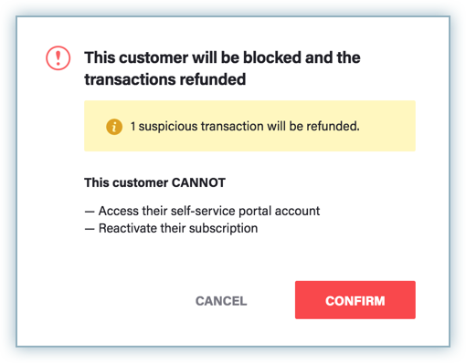Click the '1 suspicious transaction will be refunded' message
Screen dimensions: 466x363
pyautogui.click(x=245, y=126)
